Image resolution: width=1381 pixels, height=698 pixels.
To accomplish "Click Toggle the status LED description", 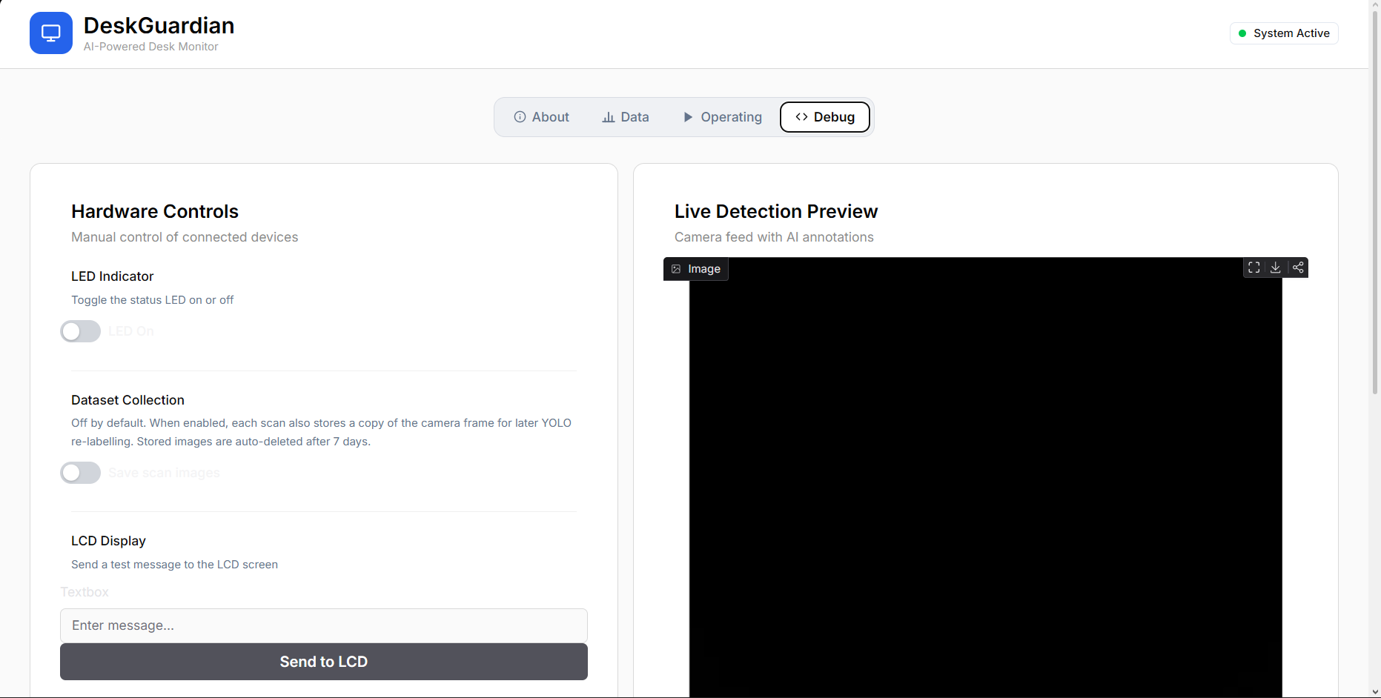I will [x=153, y=300].
